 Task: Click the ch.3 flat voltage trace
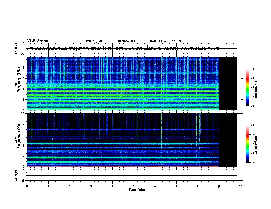132,176
